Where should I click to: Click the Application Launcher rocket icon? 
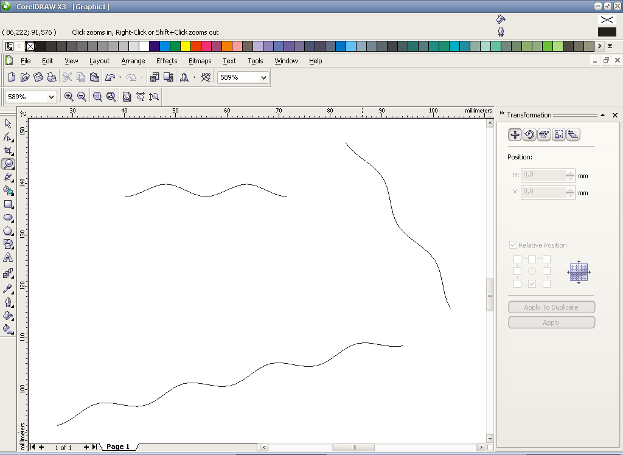(184, 77)
